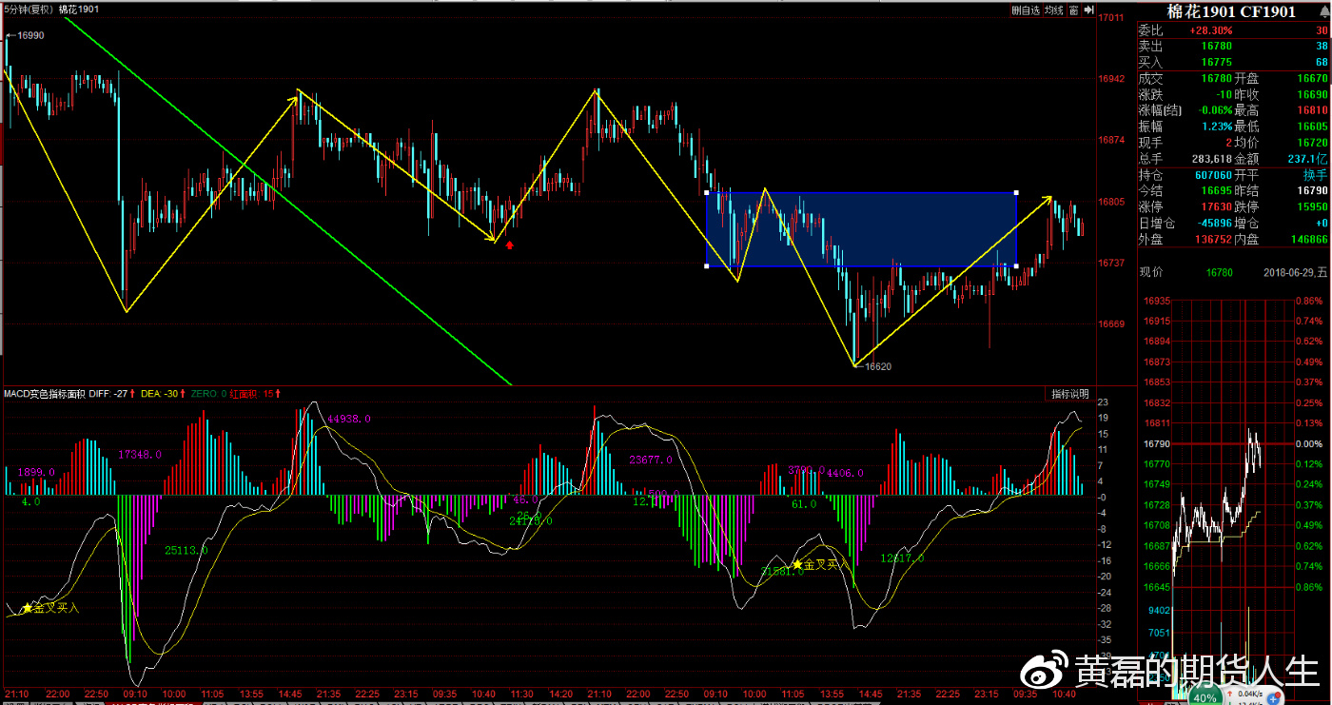This screenshot has height=705, width=1332.
Task: Click the 最高 16810 value
Action: (x=1312, y=110)
